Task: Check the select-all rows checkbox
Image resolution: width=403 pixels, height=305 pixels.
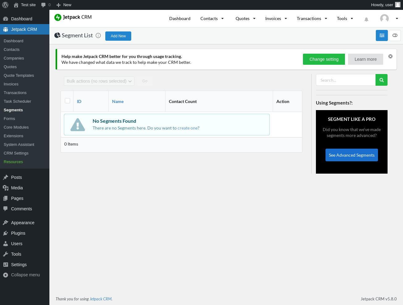Action: [67, 101]
